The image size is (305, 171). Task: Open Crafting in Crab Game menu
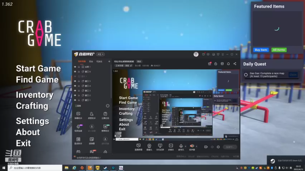[32, 106]
